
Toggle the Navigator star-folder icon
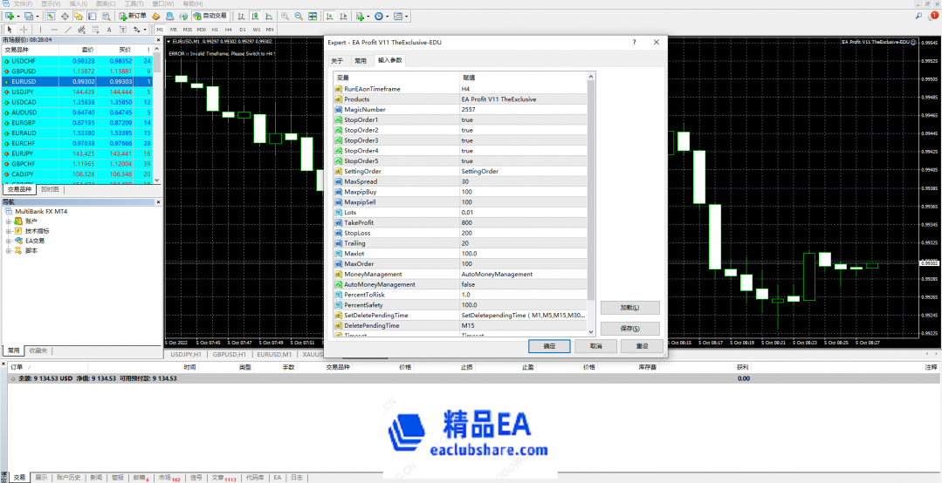pyautogui.click(x=78, y=17)
